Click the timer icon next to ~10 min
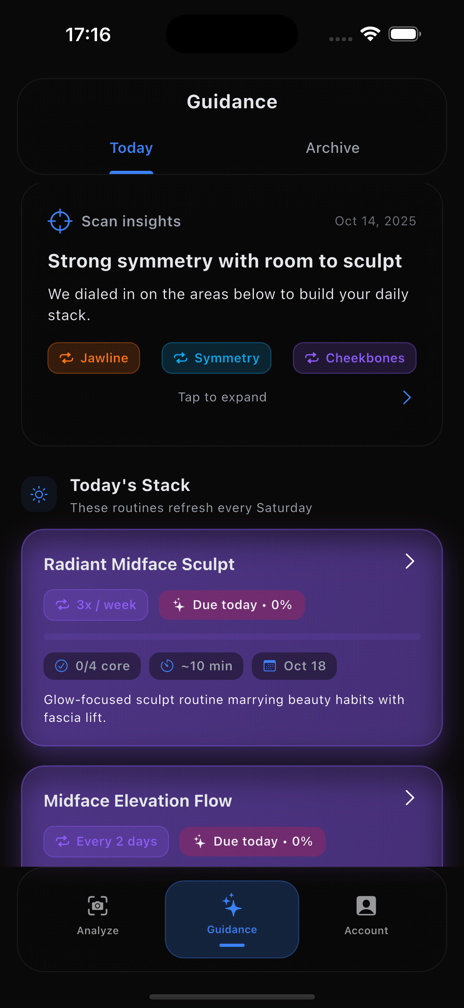Image resolution: width=464 pixels, height=1008 pixels. [x=166, y=666]
